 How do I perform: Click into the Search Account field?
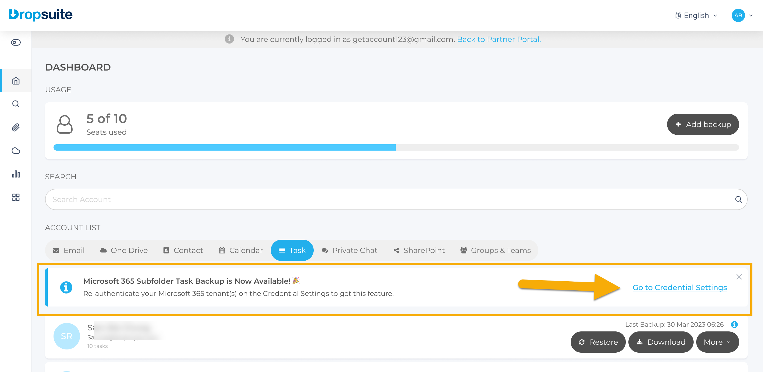pyautogui.click(x=385, y=199)
